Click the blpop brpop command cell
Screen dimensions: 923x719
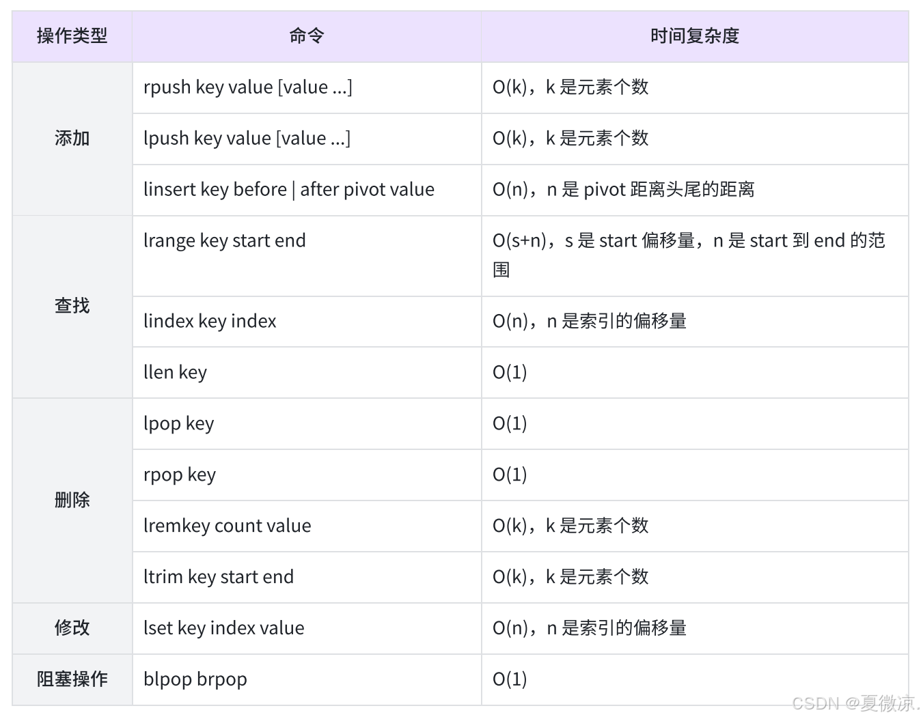click(195, 679)
